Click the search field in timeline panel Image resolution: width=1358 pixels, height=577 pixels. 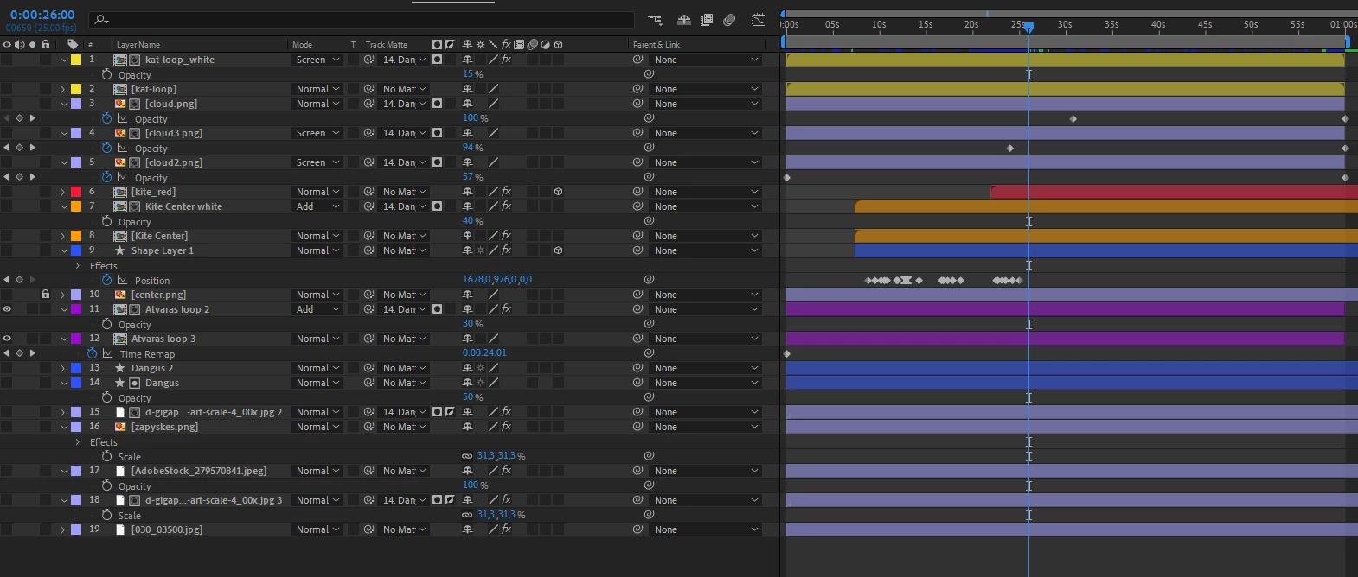point(362,19)
